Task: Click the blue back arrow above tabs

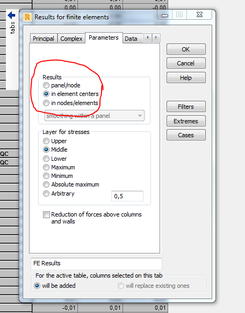Action: tap(11, 15)
